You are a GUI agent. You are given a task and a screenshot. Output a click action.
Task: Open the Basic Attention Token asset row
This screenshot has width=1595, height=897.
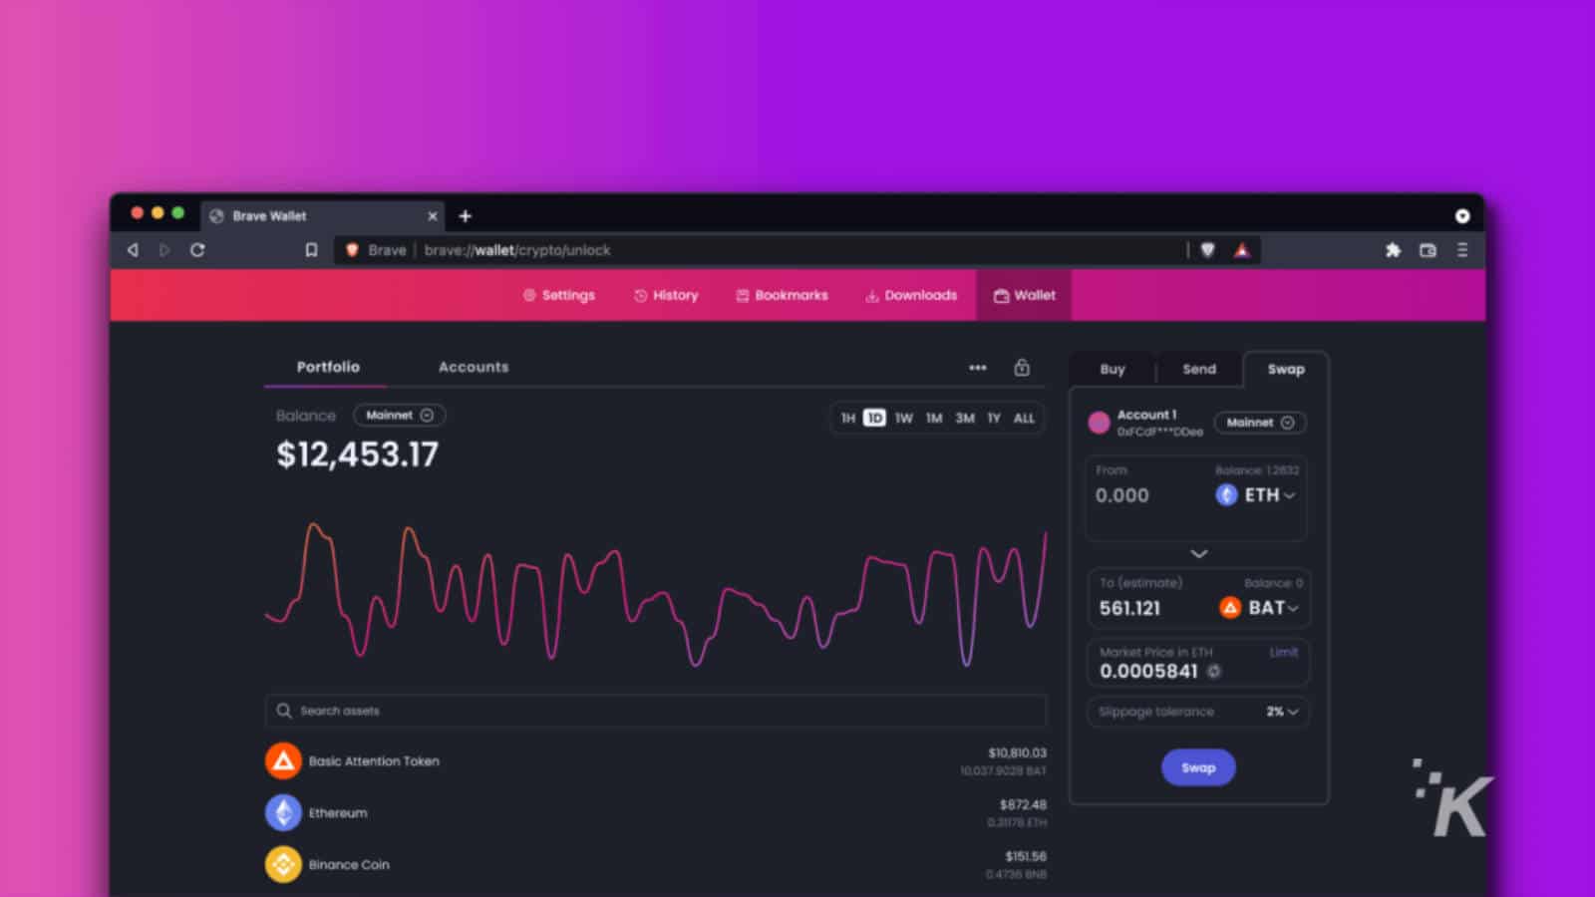click(x=656, y=760)
